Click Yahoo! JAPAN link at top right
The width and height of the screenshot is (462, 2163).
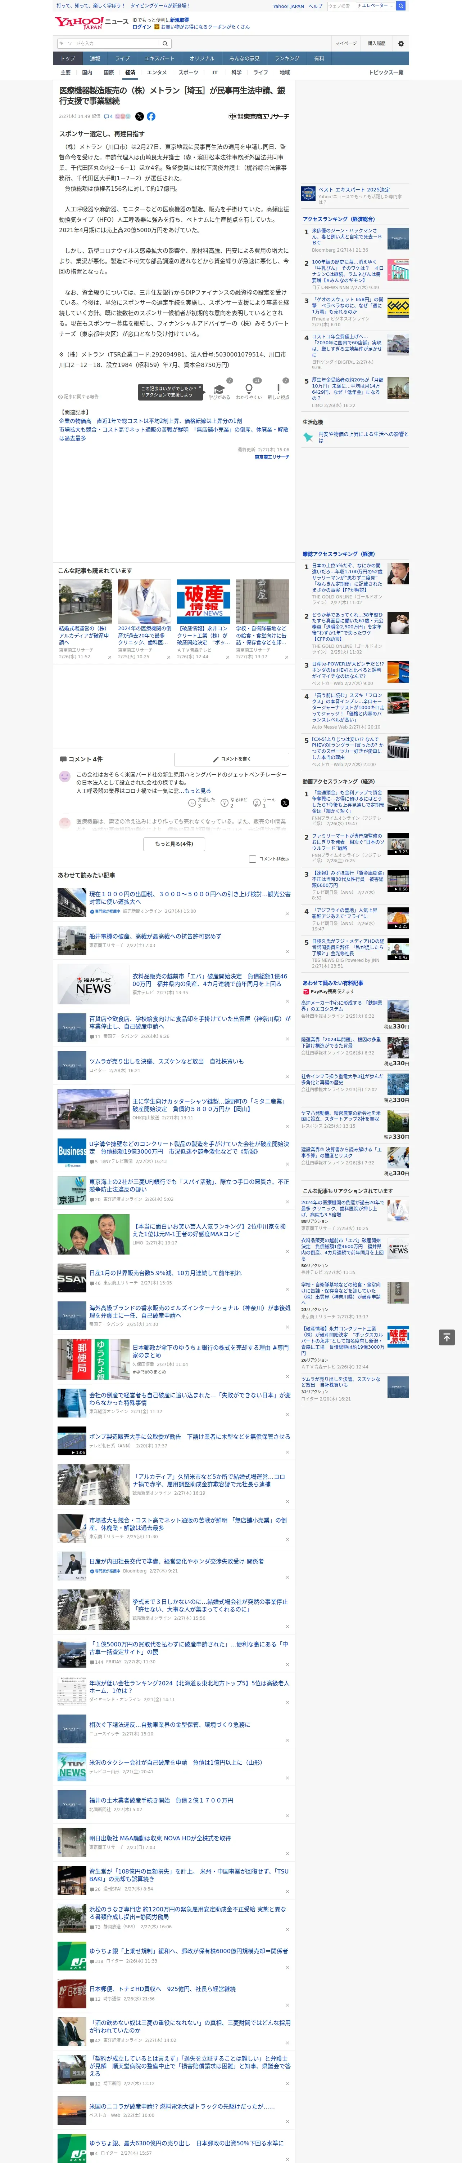[x=289, y=6]
